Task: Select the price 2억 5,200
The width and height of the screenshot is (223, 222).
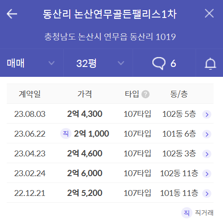Action: tap(85, 193)
